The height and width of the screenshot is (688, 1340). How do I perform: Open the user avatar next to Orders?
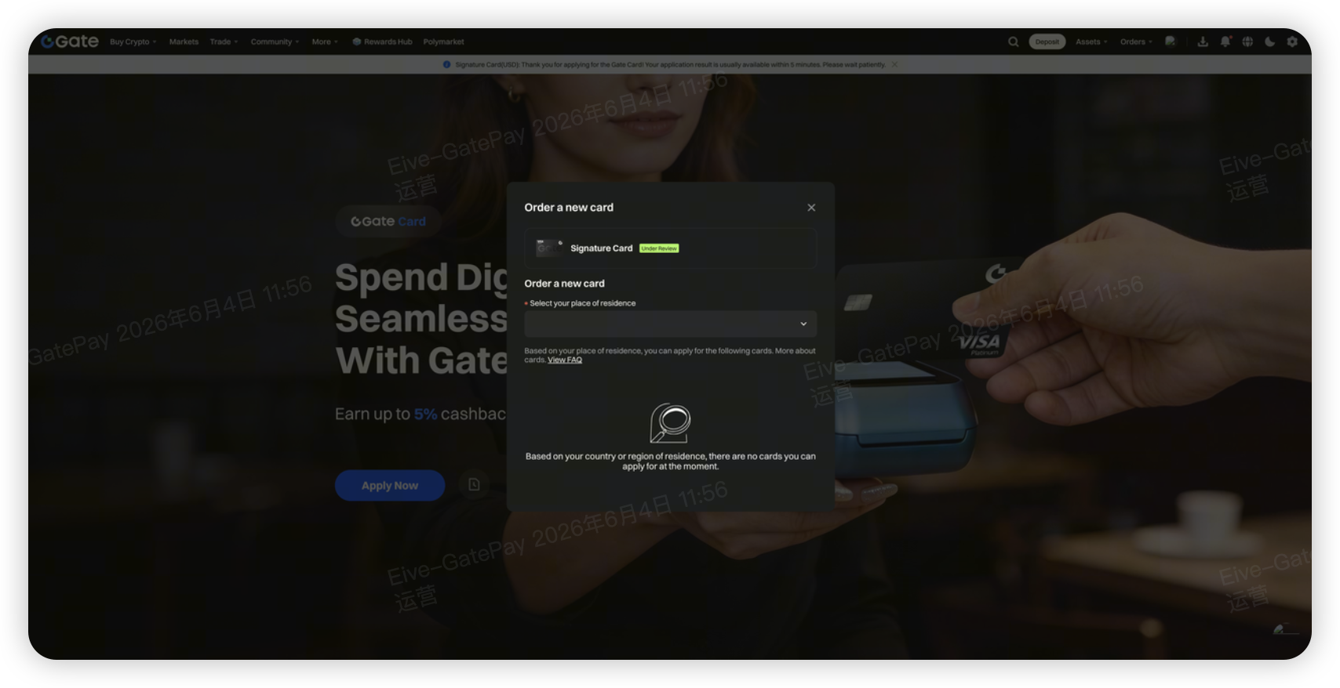[x=1171, y=42]
